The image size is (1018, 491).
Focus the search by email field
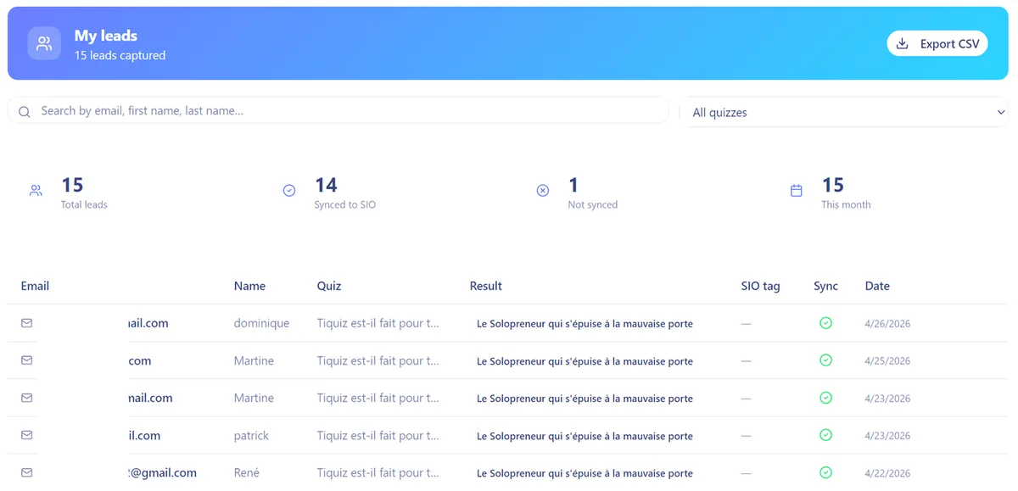[338, 111]
